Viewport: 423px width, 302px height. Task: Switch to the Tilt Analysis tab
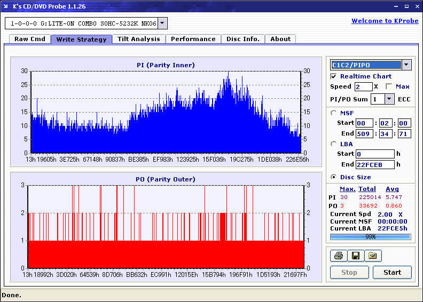pos(138,39)
